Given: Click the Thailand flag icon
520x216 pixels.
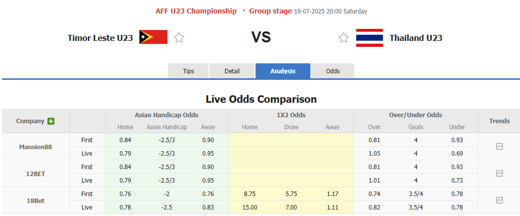Looking at the screenshot, I should 369,38.
